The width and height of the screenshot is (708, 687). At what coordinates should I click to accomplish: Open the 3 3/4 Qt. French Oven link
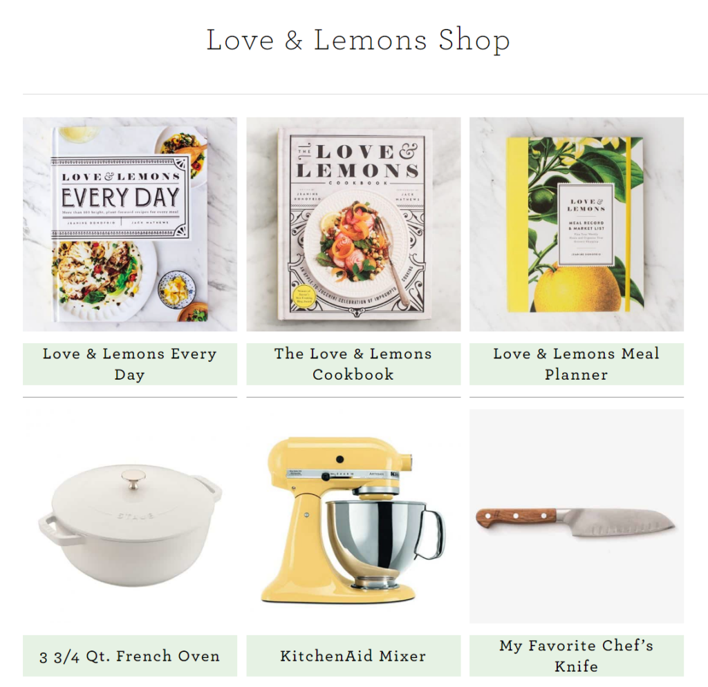click(x=130, y=656)
